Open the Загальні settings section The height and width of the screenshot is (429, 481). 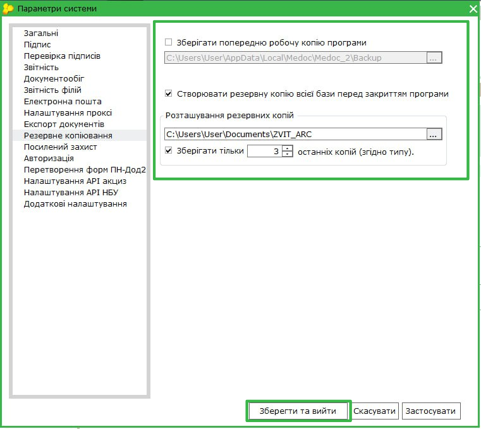point(40,33)
